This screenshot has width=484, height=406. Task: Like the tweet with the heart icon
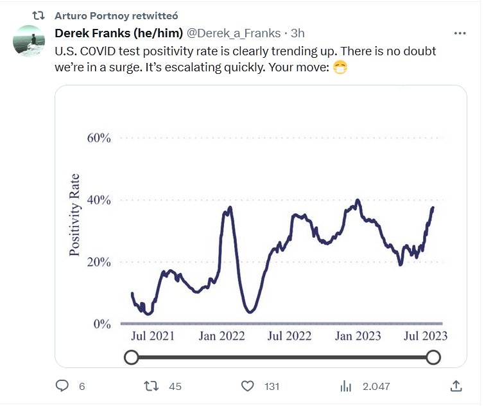click(x=248, y=385)
